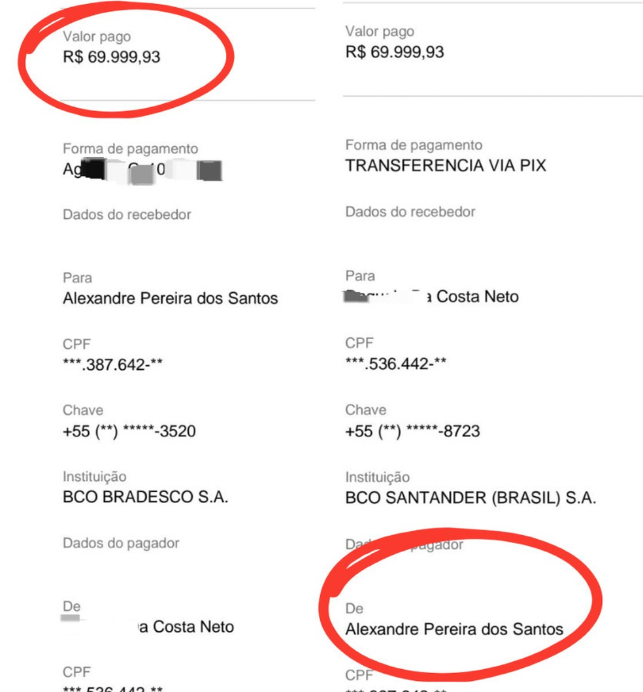Click recipient name Alexandre Pereira dos Santos
This screenshot has width=643, height=692.
(170, 299)
